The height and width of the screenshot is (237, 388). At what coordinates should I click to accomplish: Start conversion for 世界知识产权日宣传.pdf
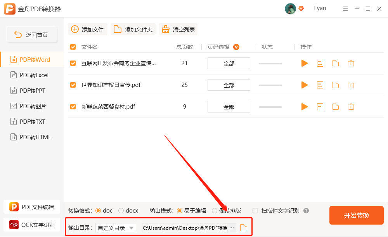pos(304,85)
